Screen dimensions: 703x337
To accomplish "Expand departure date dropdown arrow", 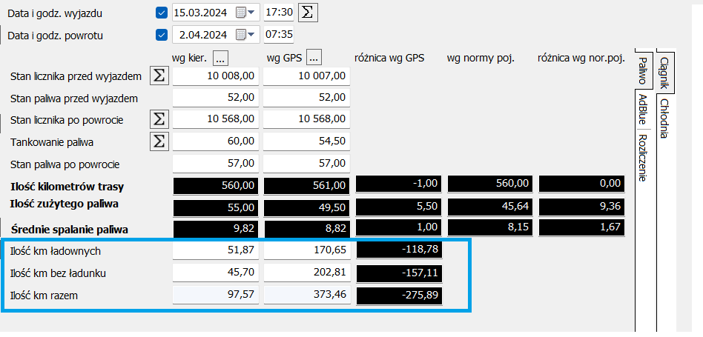I will [252, 13].
